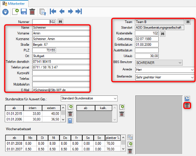Click the Standort field ADD Steuerberatungsgesellschaft
Image resolution: width=196 pixels, height=156 pixels.
(160, 28)
